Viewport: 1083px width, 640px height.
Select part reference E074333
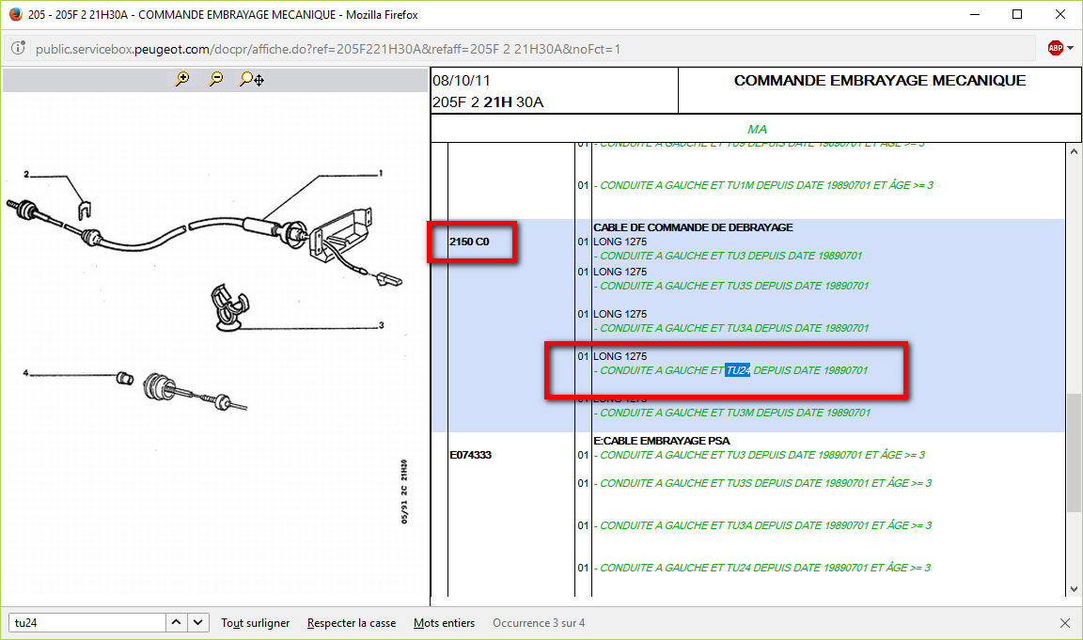[470, 455]
